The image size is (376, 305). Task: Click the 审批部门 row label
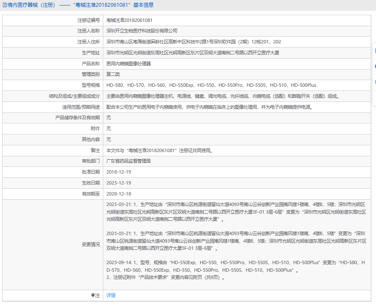coord(91,161)
